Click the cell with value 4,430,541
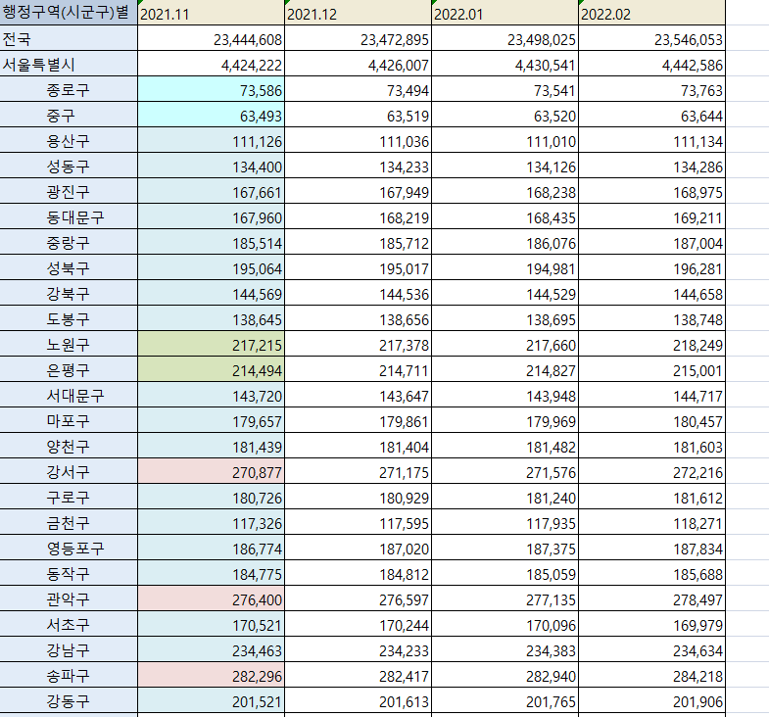 tap(505, 64)
